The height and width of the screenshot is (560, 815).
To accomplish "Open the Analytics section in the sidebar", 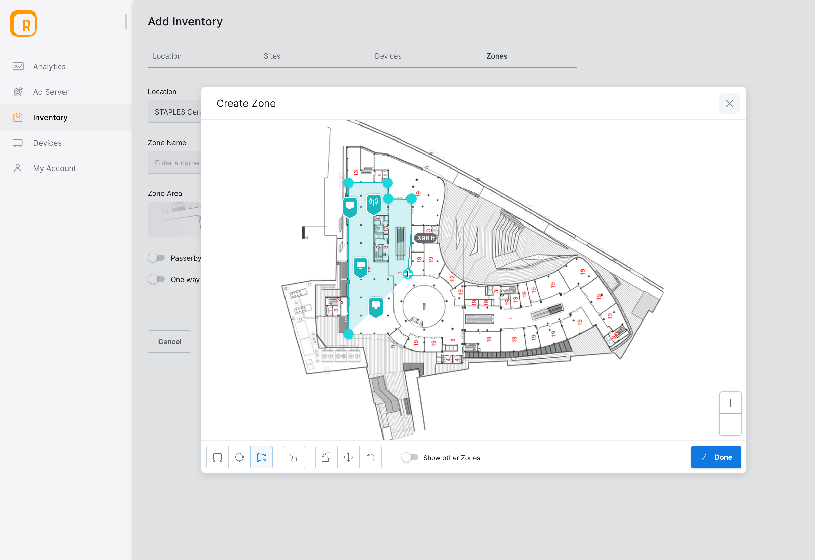I will tap(49, 66).
